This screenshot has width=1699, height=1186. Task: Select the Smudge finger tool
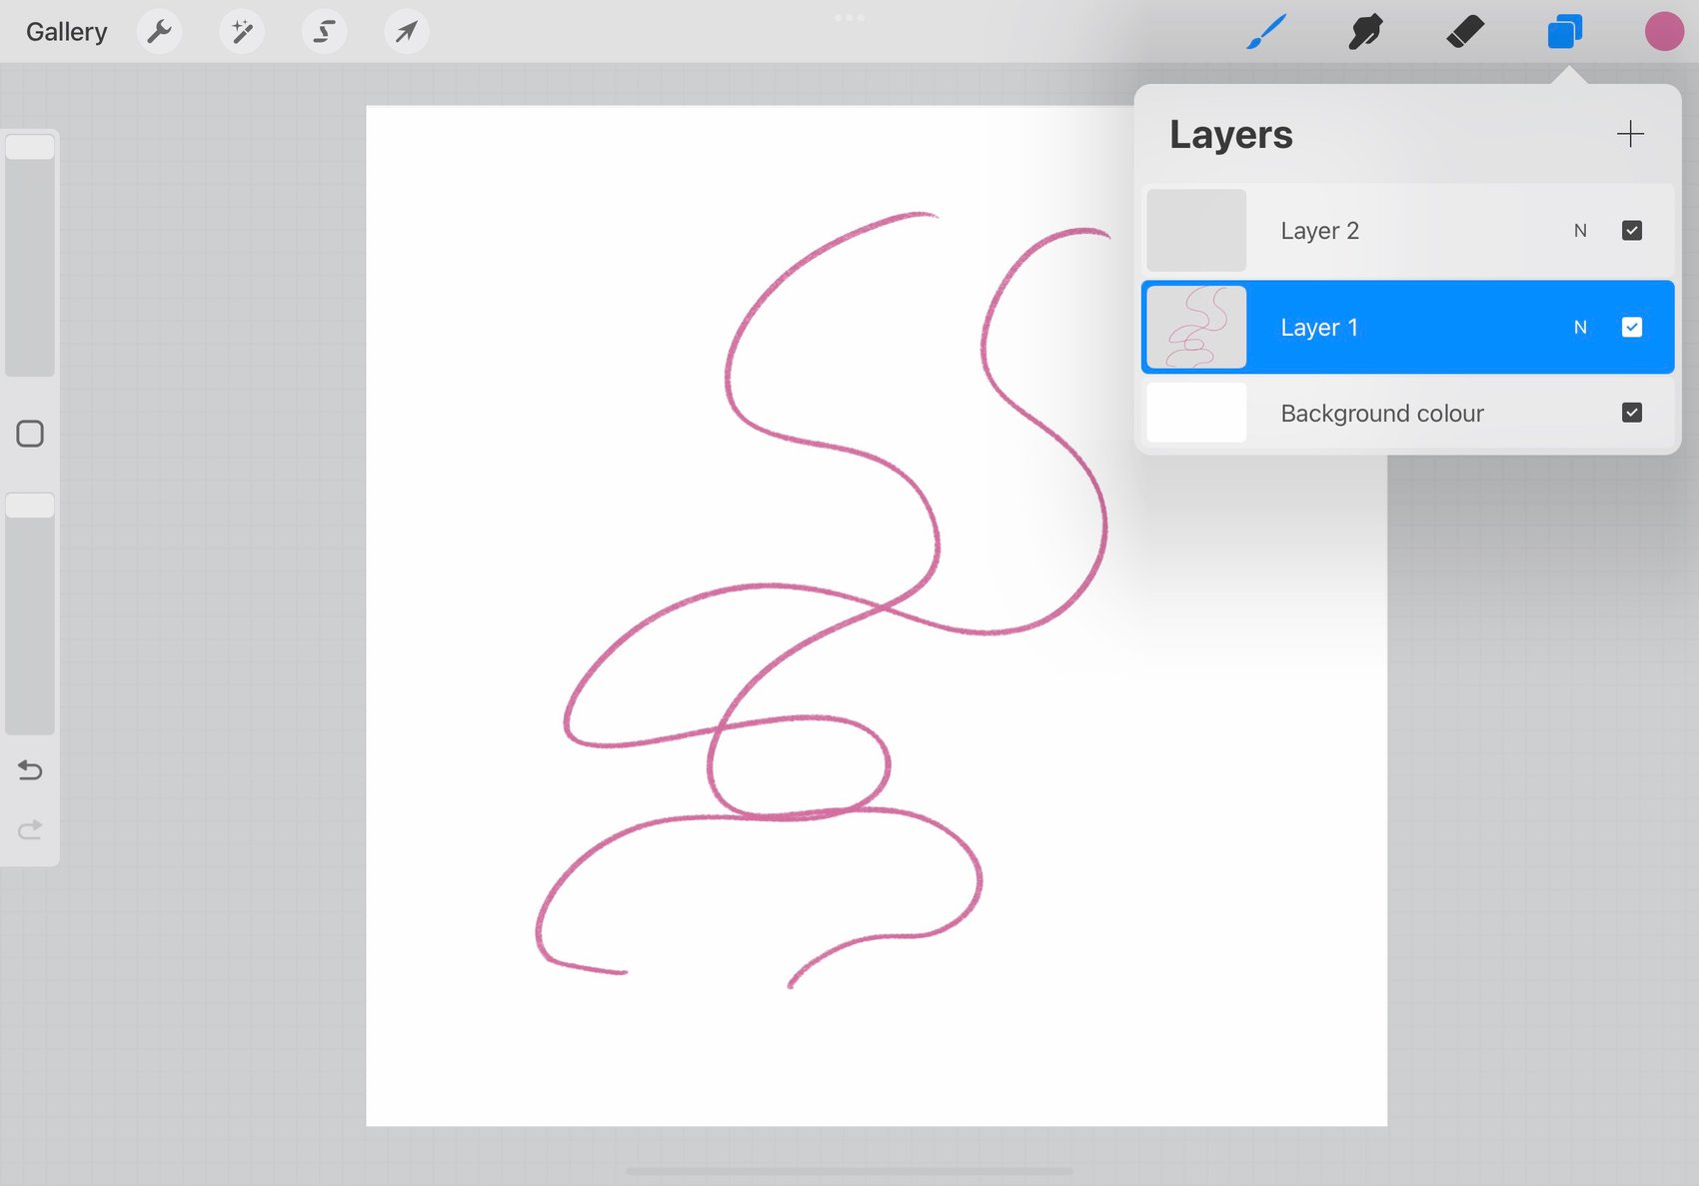point(1365,32)
